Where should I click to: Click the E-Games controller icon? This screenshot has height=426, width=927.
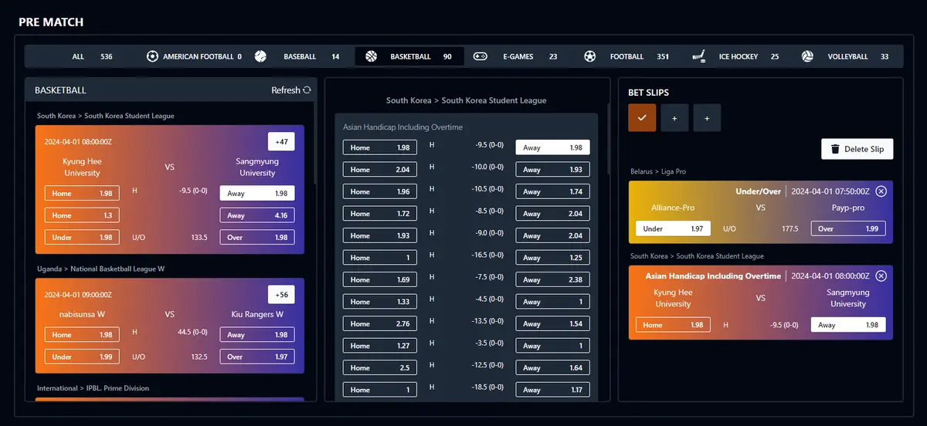coord(480,56)
